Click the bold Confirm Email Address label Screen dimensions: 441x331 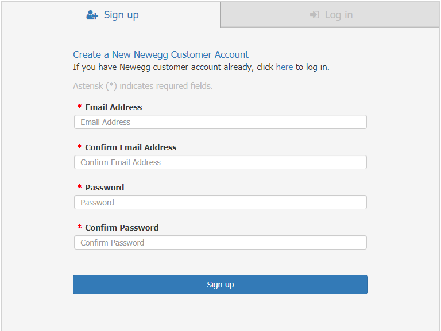point(130,147)
